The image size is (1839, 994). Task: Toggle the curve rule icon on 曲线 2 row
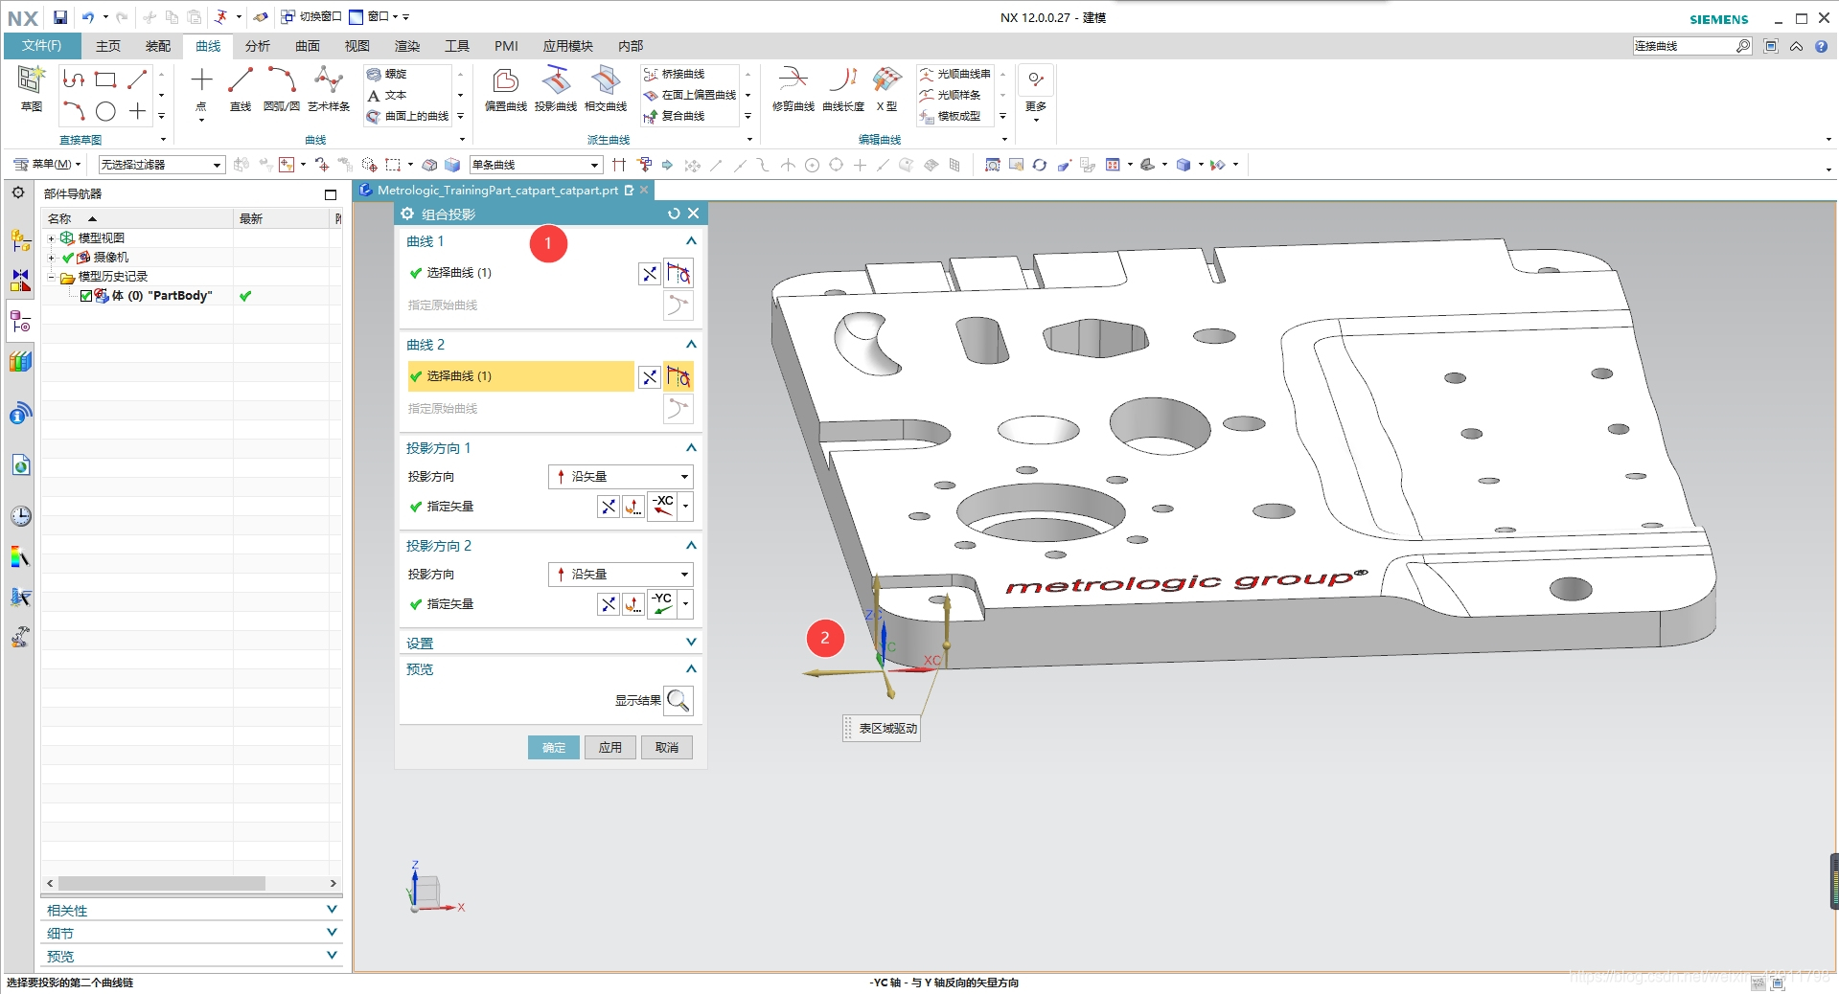(678, 376)
